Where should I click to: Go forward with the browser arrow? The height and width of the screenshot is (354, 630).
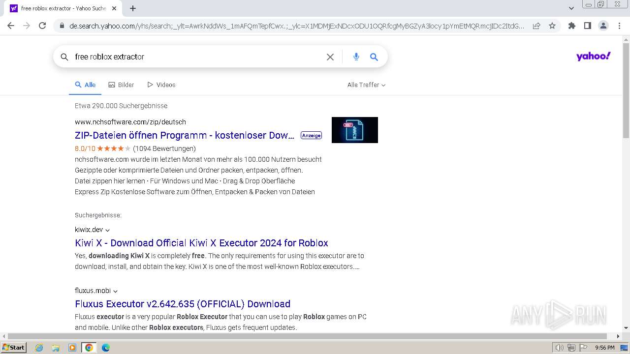27,26
